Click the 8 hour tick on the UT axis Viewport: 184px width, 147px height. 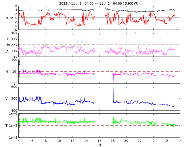pos(46,141)
